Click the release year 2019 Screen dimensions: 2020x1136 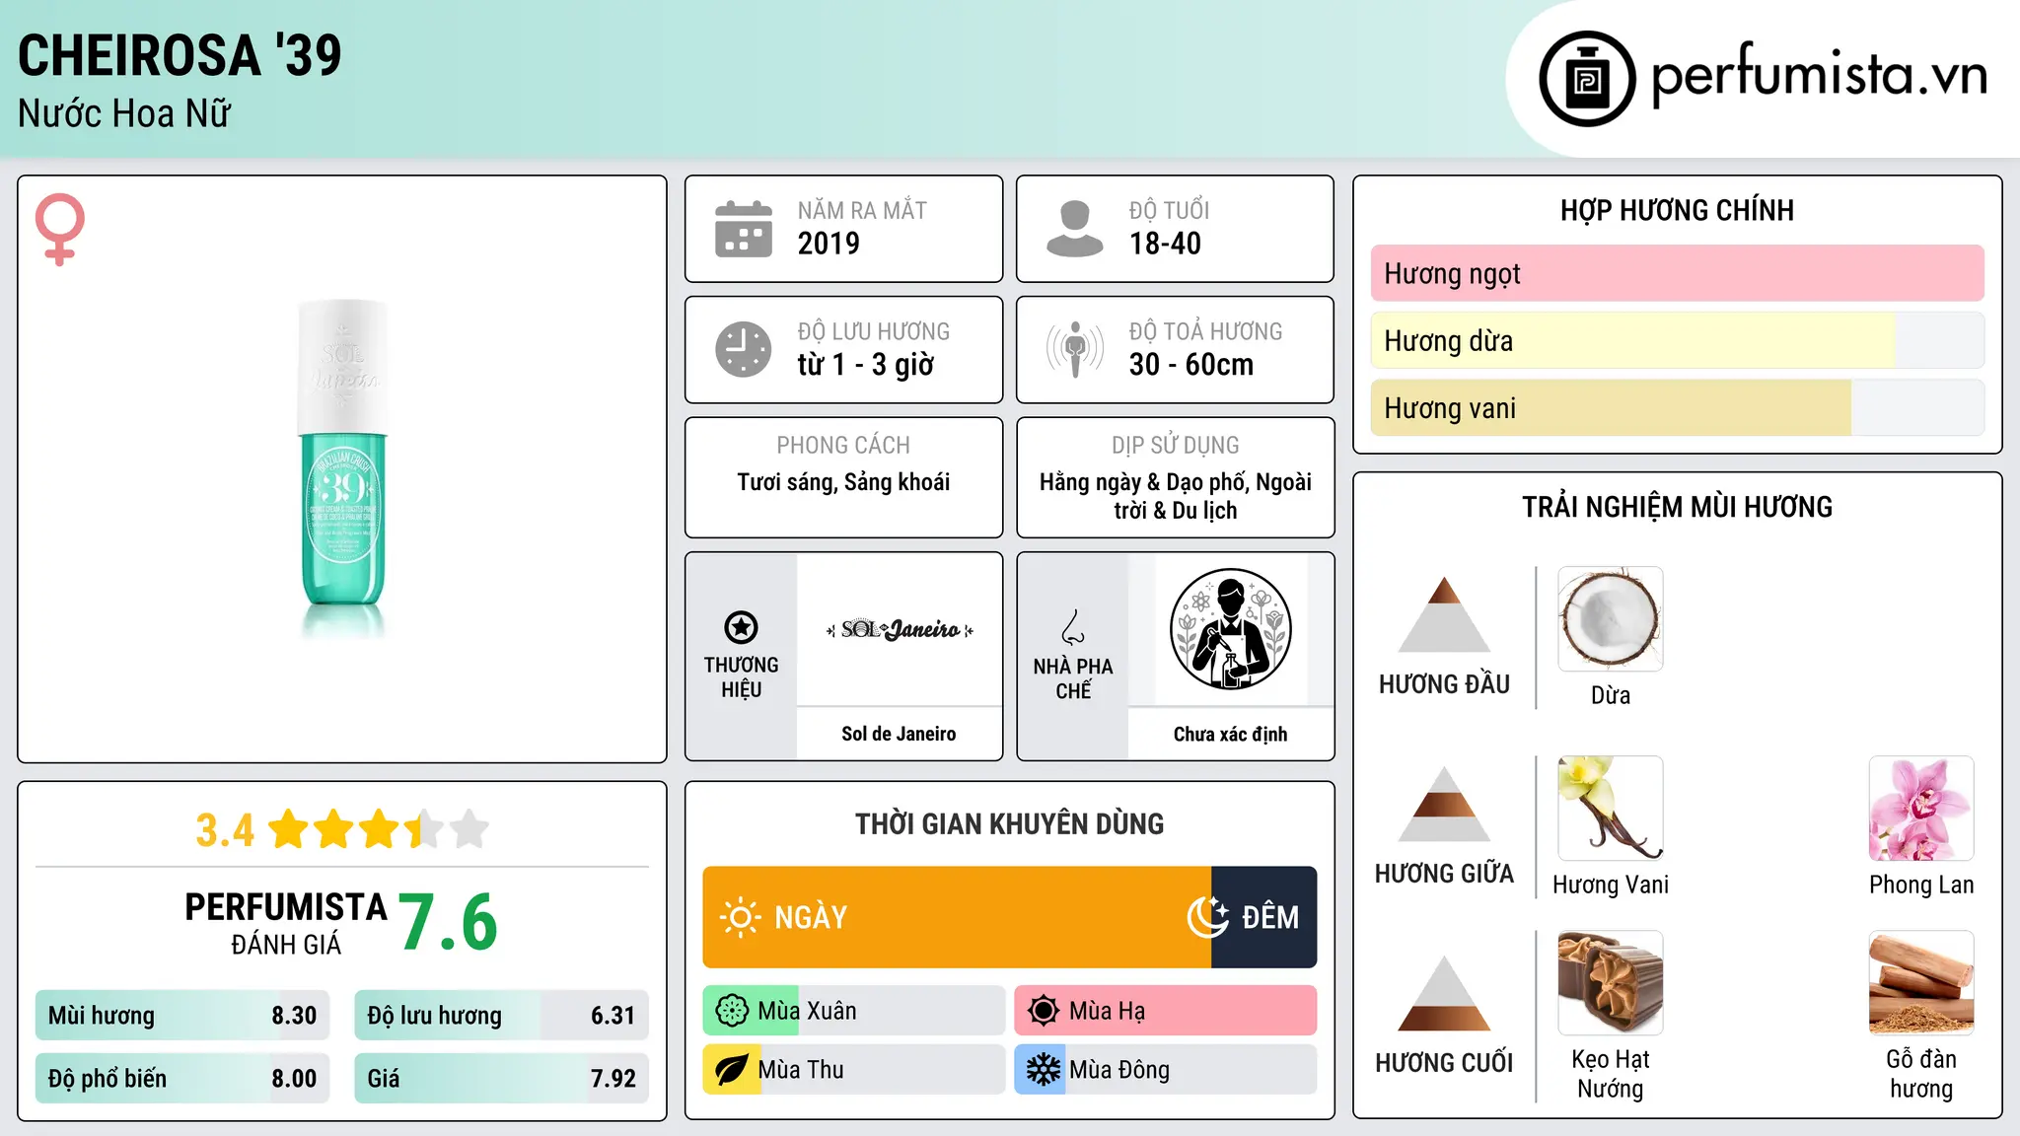coord(829,244)
